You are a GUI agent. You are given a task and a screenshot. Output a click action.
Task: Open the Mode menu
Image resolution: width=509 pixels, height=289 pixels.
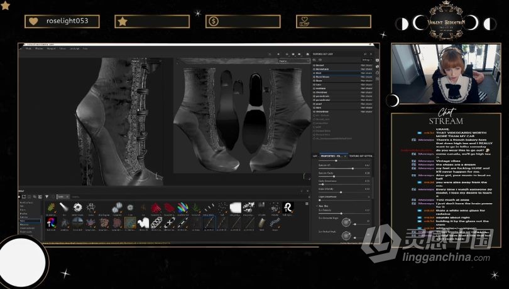(28, 49)
